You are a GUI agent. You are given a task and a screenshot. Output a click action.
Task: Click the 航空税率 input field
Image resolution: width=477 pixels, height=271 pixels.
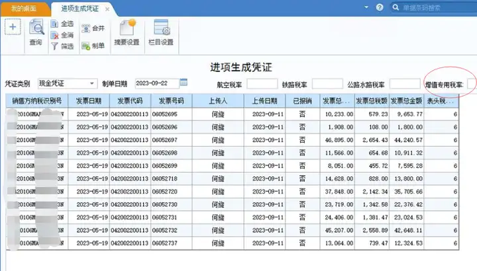click(x=262, y=84)
